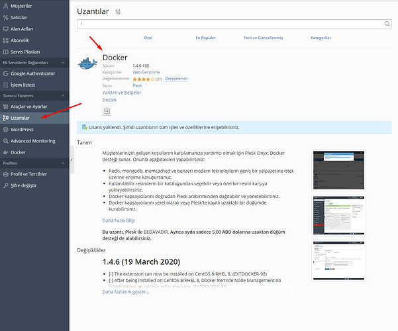Click the search magnifier icon
Image resolution: width=398 pixels, height=331 pixels.
point(387,24)
